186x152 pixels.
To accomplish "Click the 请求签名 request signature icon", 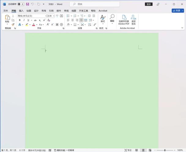I will coord(133,20).
